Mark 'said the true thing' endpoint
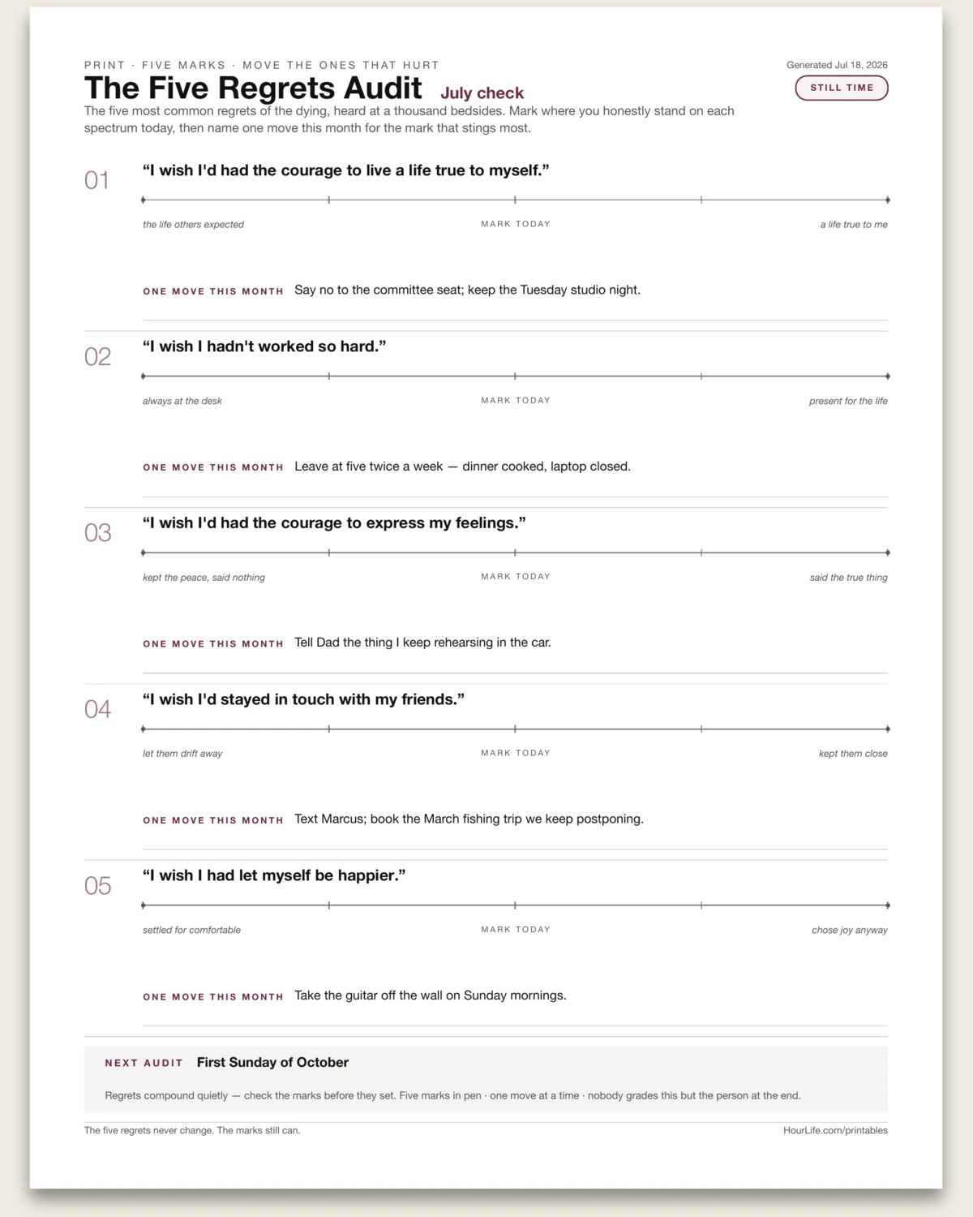The image size is (973, 1217). click(x=888, y=553)
